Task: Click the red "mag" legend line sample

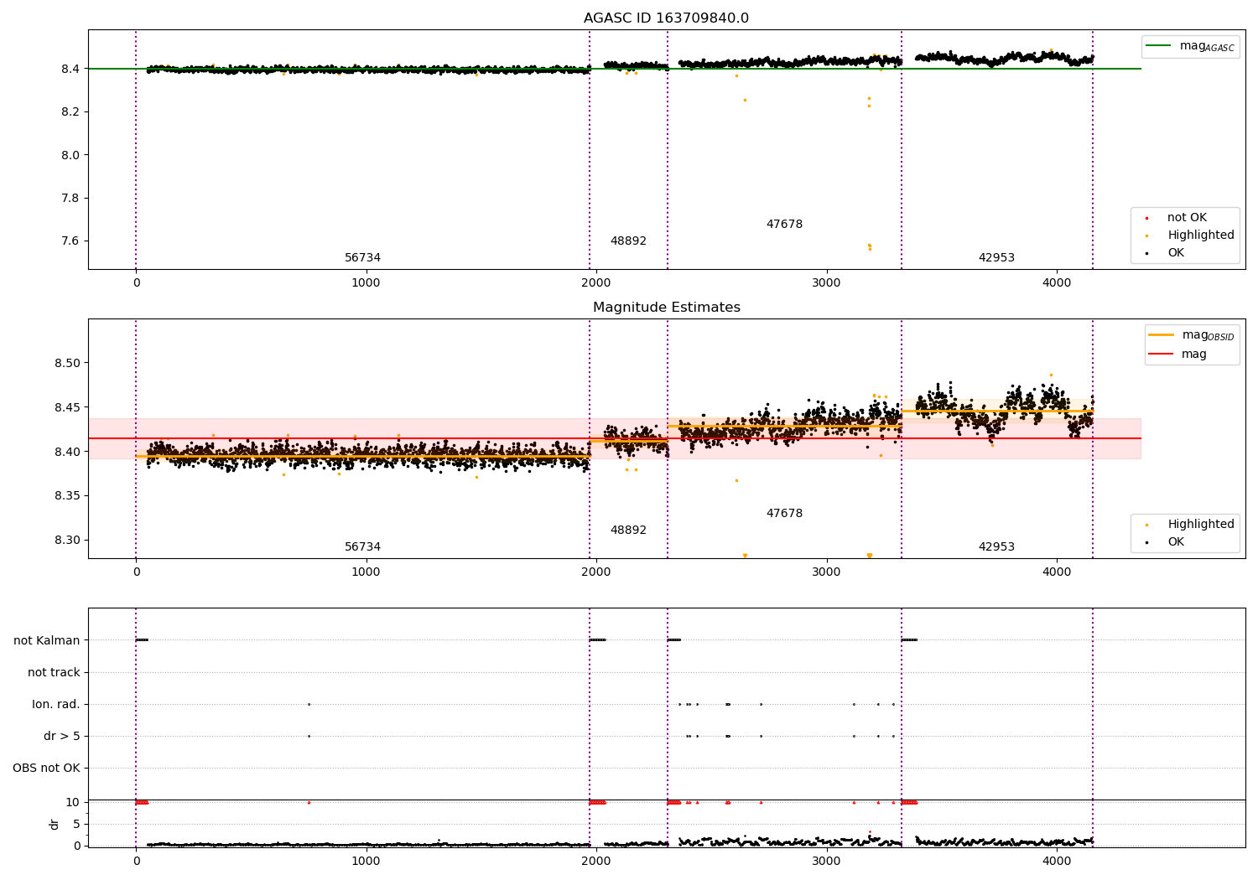Action: click(x=1161, y=355)
